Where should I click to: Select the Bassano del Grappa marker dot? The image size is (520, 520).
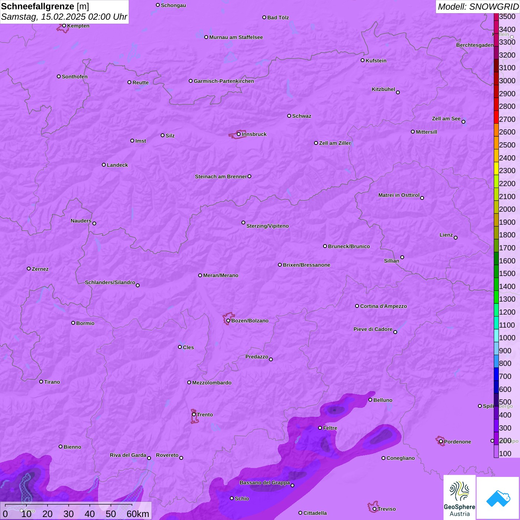point(292,485)
